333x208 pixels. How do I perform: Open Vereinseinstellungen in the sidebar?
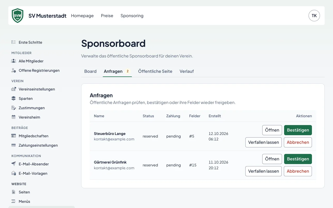42,89
